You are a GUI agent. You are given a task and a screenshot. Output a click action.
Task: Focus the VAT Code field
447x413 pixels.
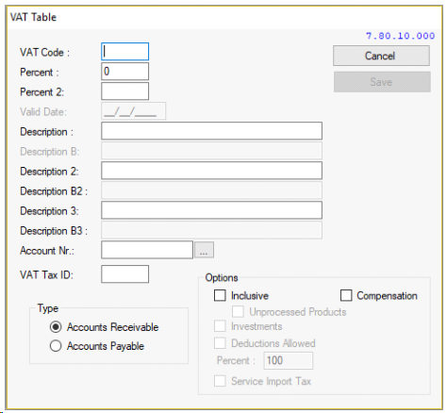point(124,52)
